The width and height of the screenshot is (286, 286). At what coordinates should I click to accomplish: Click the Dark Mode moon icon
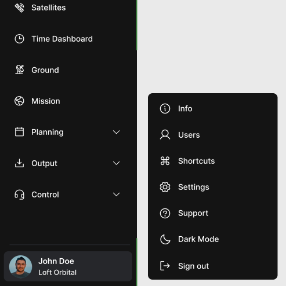click(x=165, y=239)
